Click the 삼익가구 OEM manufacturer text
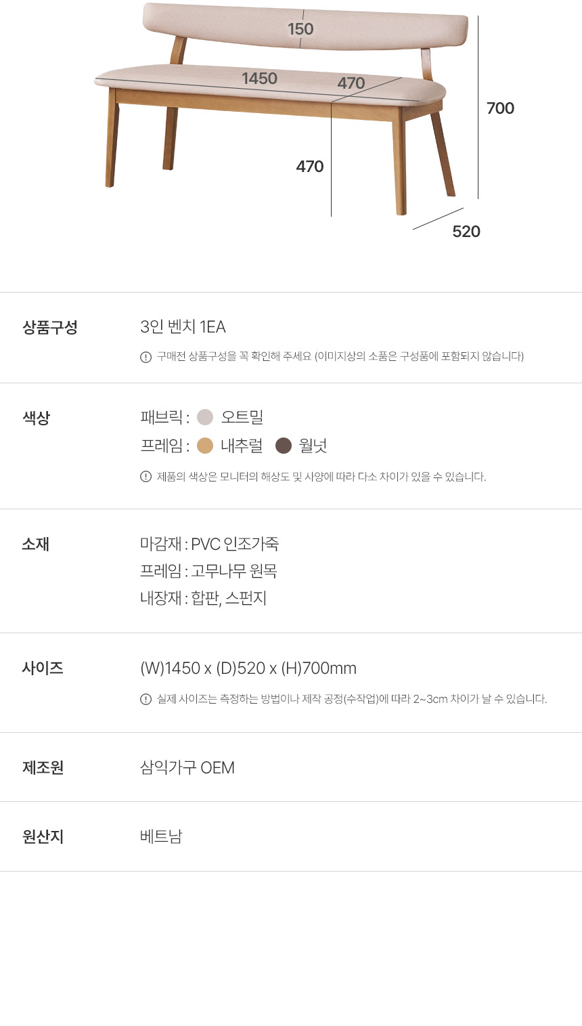Image resolution: width=582 pixels, height=1026 pixels. (x=187, y=768)
